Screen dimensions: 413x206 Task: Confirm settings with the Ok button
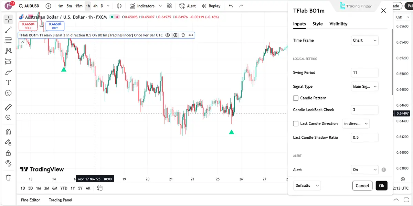click(x=381, y=185)
